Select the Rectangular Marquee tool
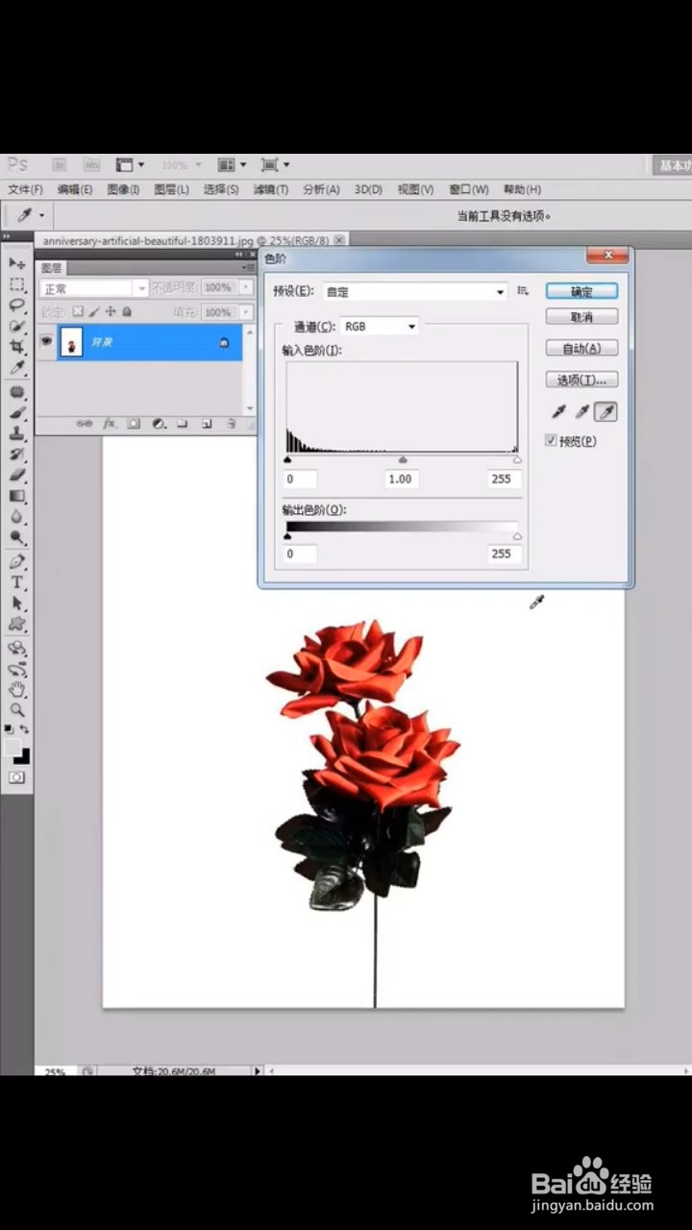The height and width of the screenshot is (1230, 692). [x=17, y=284]
